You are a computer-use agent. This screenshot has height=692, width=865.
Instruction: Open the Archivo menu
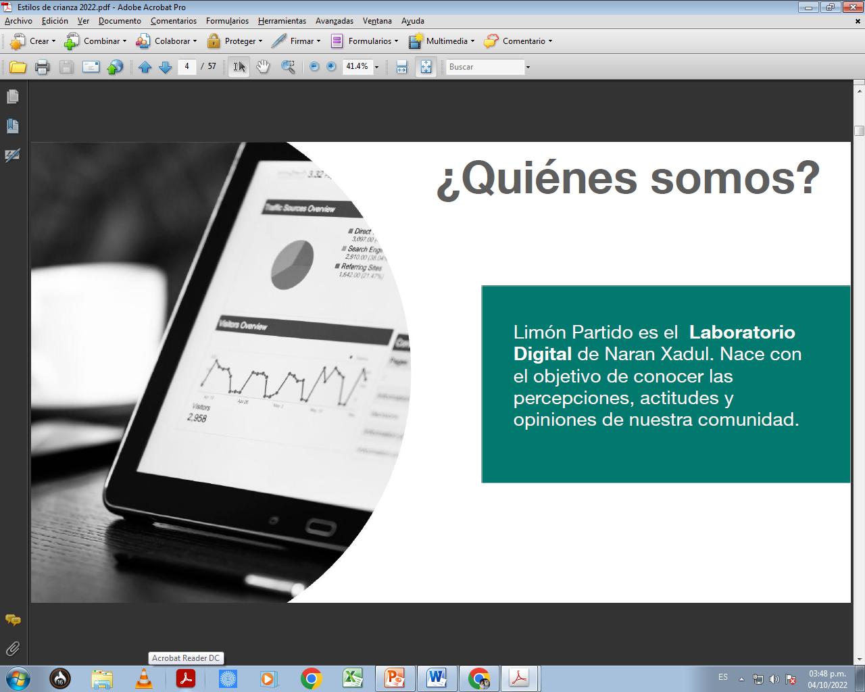coord(18,21)
